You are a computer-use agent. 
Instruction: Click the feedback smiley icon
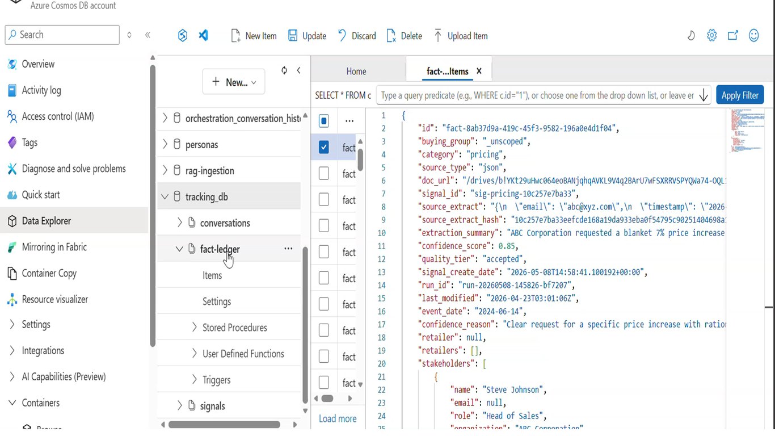click(753, 35)
